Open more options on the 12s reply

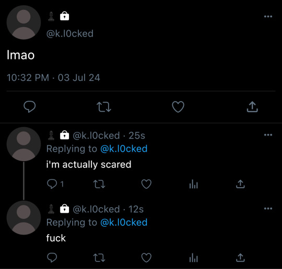(x=268, y=209)
